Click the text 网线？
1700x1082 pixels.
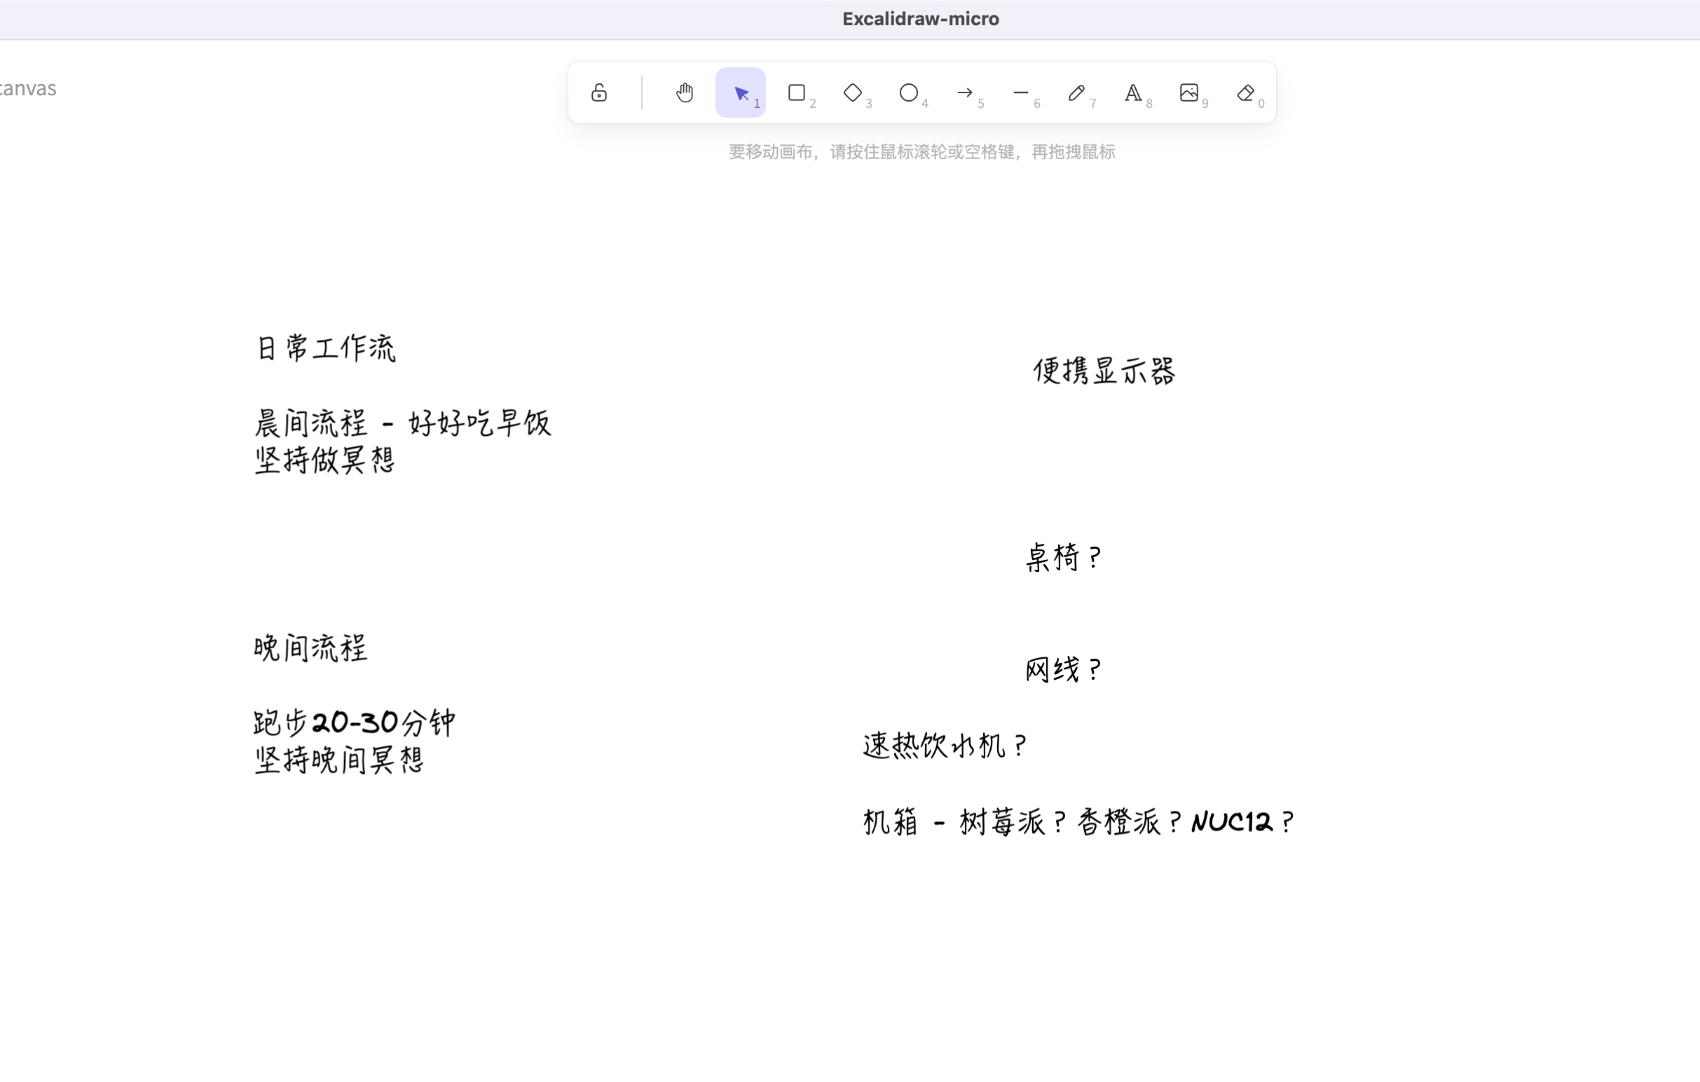[1063, 670]
